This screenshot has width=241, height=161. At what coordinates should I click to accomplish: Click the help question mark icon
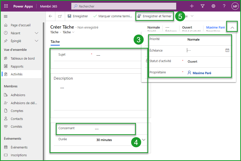coord(224,6)
